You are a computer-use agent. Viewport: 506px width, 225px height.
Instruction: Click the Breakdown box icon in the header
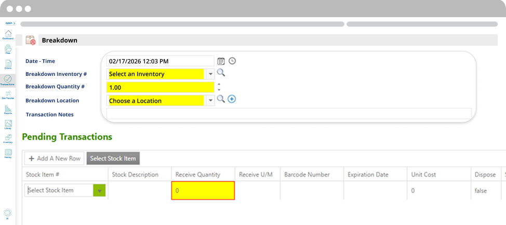click(30, 41)
